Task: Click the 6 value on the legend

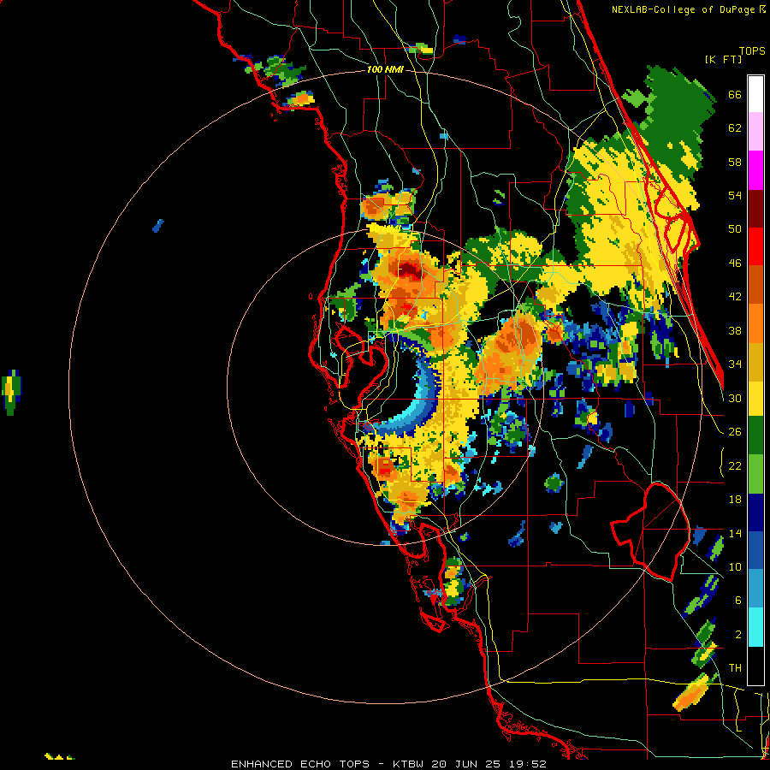Action: [x=738, y=601]
